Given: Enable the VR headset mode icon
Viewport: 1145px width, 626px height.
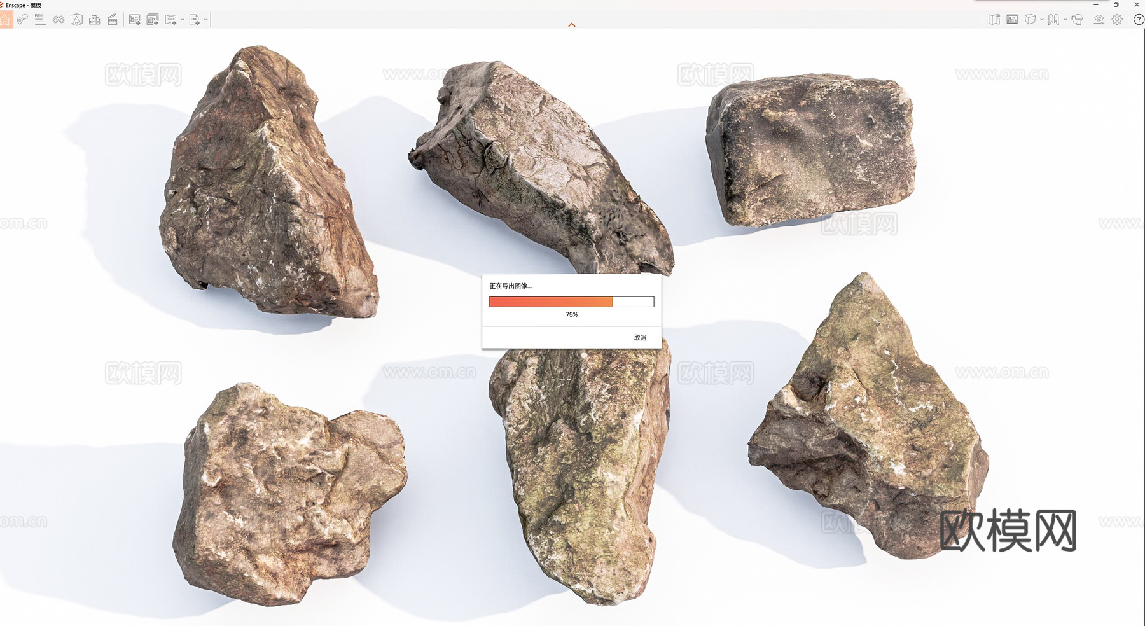Looking at the screenshot, I should 1077,20.
